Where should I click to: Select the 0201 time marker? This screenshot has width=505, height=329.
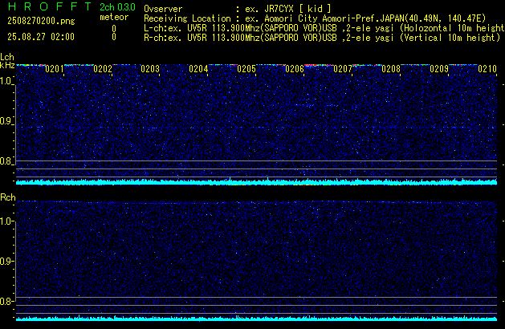55,69
